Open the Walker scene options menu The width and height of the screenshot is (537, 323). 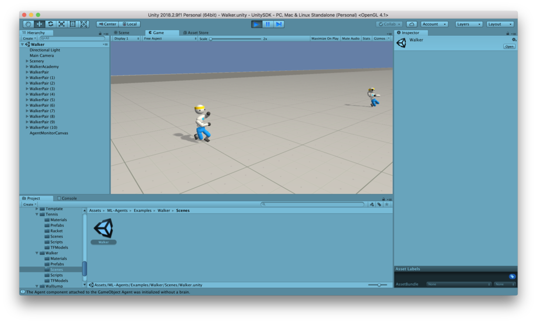point(105,45)
